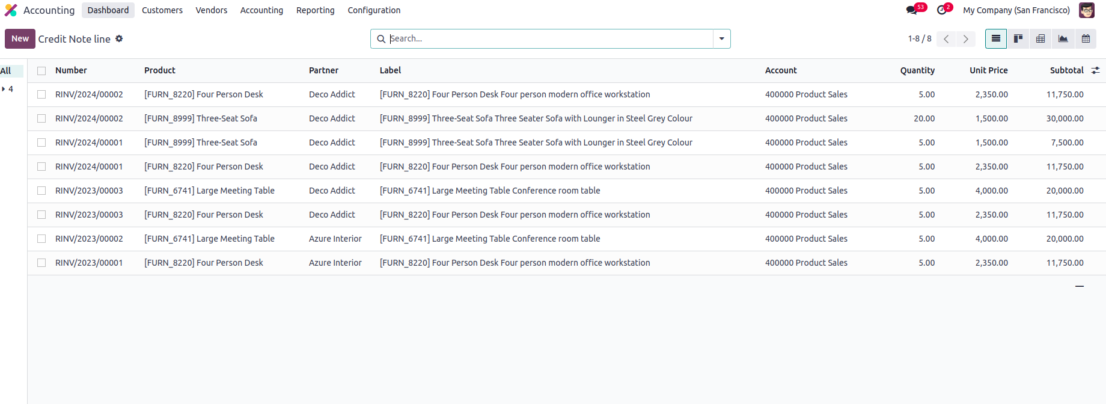Click the New button
The image size is (1106, 404).
coord(20,38)
